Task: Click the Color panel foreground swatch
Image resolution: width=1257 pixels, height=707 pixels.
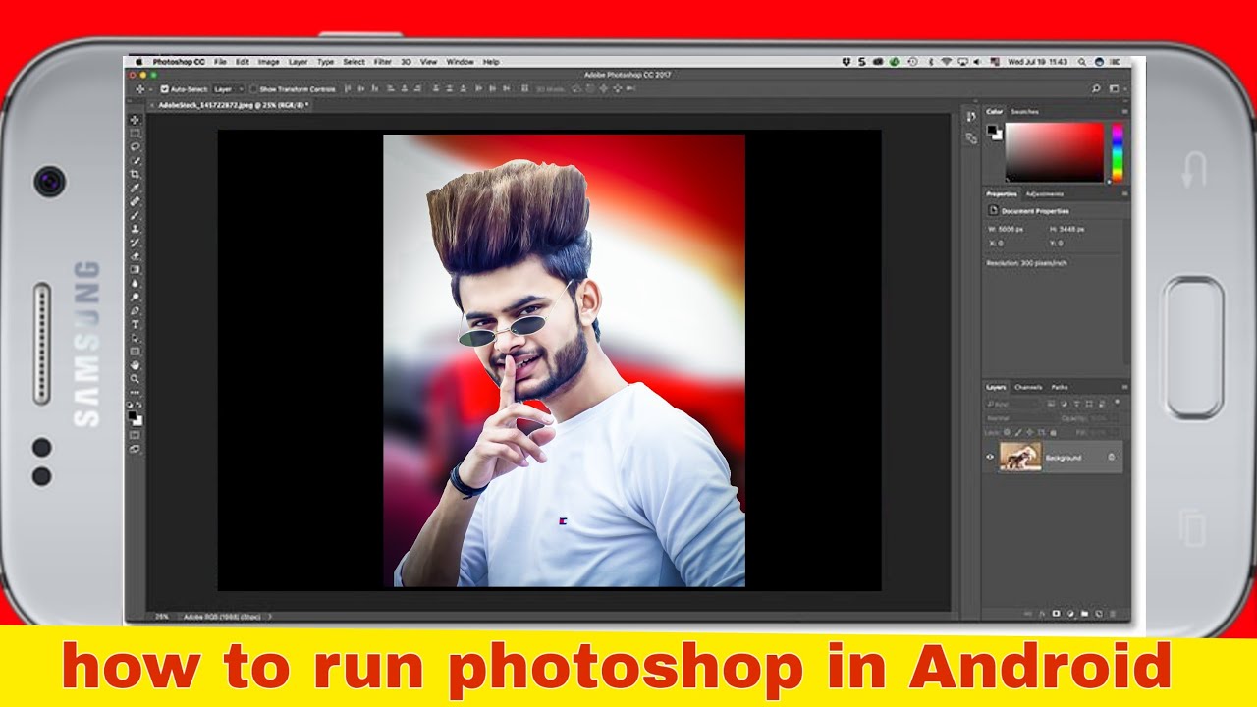Action: 993,130
